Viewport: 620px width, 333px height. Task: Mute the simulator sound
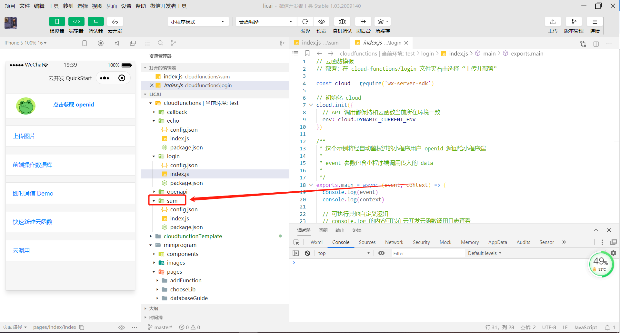click(x=117, y=43)
